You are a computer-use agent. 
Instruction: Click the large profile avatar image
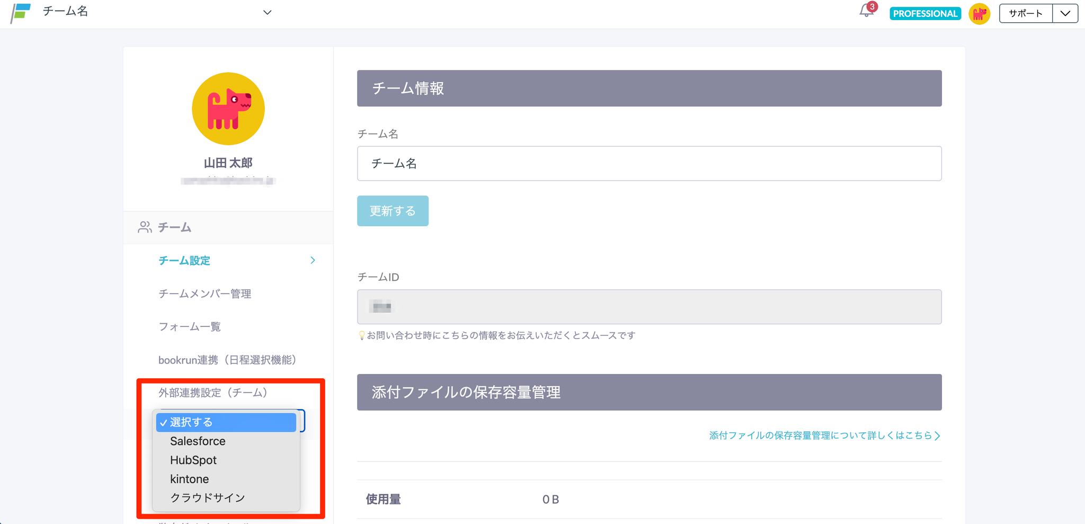pyautogui.click(x=228, y=109)
